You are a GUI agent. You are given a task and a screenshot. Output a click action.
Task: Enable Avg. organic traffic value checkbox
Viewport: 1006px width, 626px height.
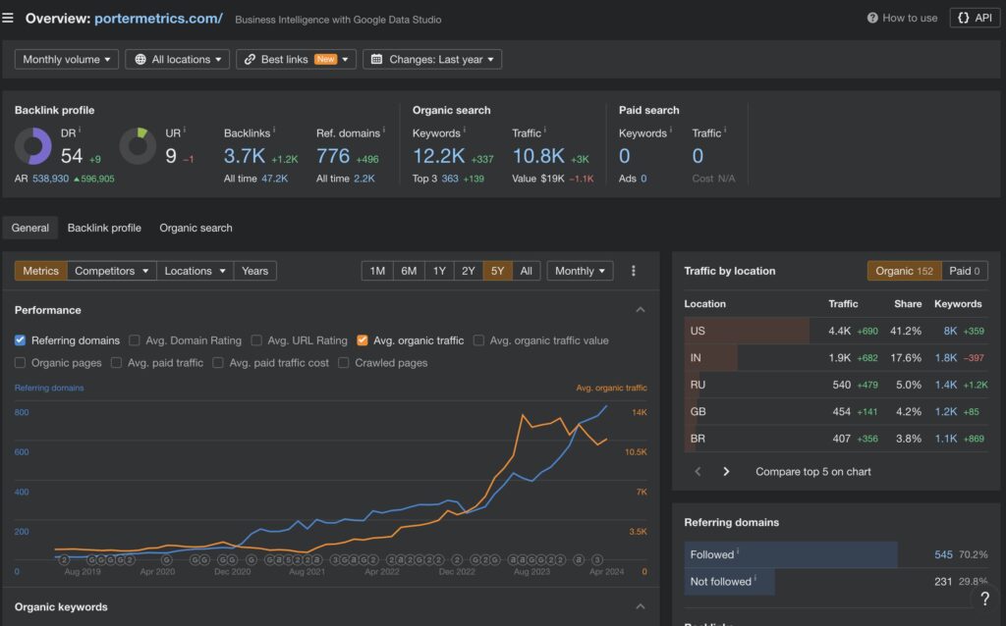point(478,340)
